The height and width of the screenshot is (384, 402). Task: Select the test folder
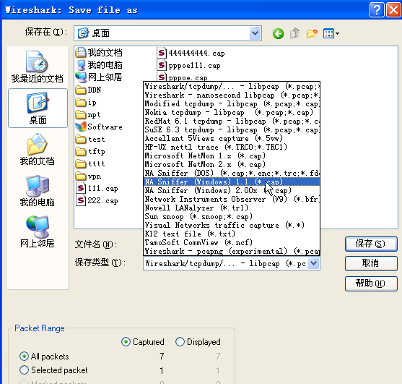[90, 140]
